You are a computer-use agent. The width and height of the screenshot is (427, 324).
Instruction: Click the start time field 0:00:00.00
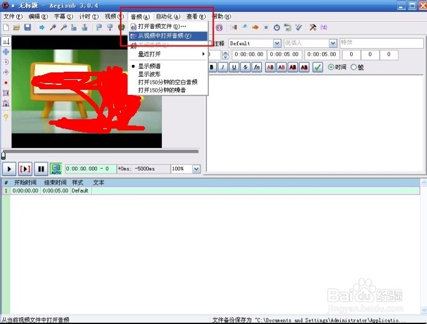click(x=249, y=54)
